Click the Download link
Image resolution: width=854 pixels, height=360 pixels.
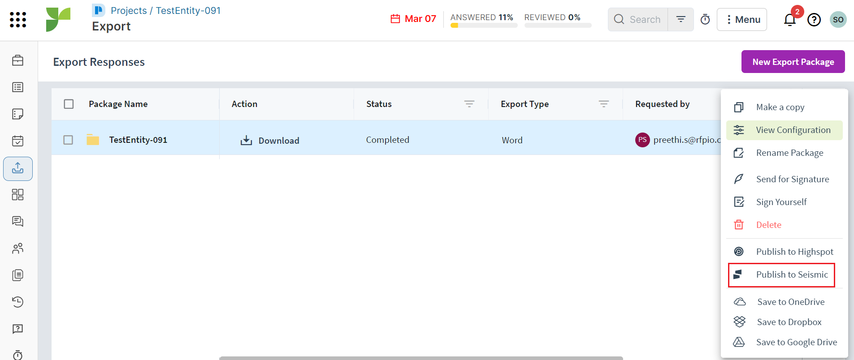[x=279, y=141]
